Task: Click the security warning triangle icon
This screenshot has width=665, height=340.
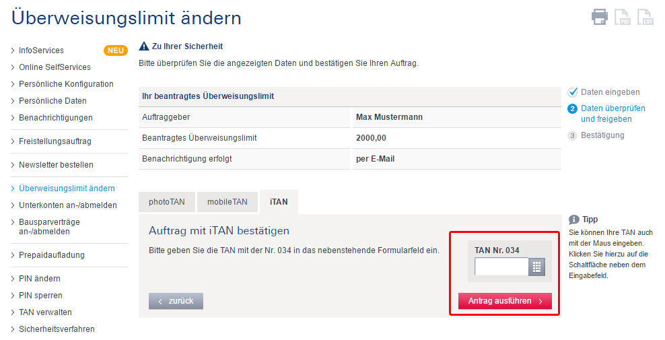Action: coord(144,46)
